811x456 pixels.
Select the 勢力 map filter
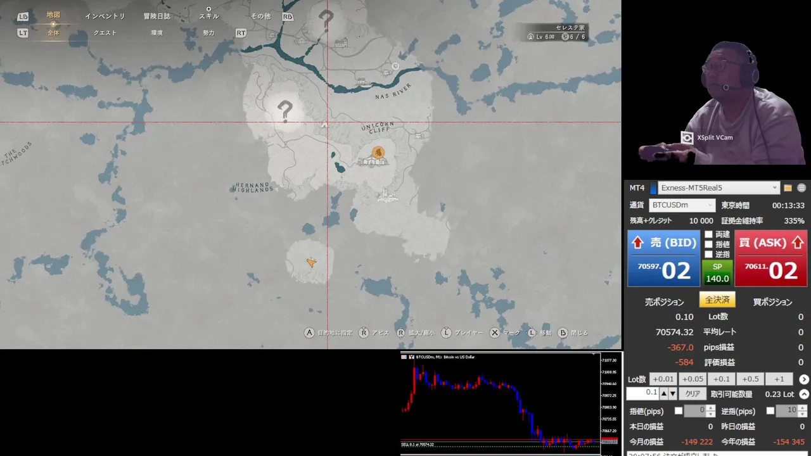[208, 33]
